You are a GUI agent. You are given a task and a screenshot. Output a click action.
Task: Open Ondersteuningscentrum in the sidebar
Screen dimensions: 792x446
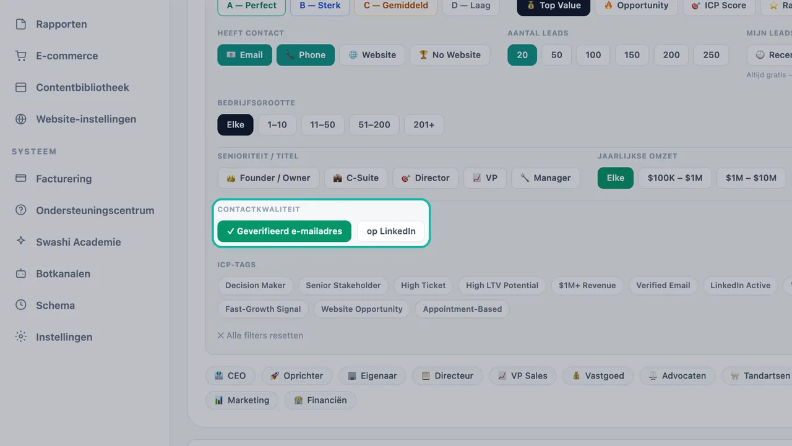tap(85, 210)
